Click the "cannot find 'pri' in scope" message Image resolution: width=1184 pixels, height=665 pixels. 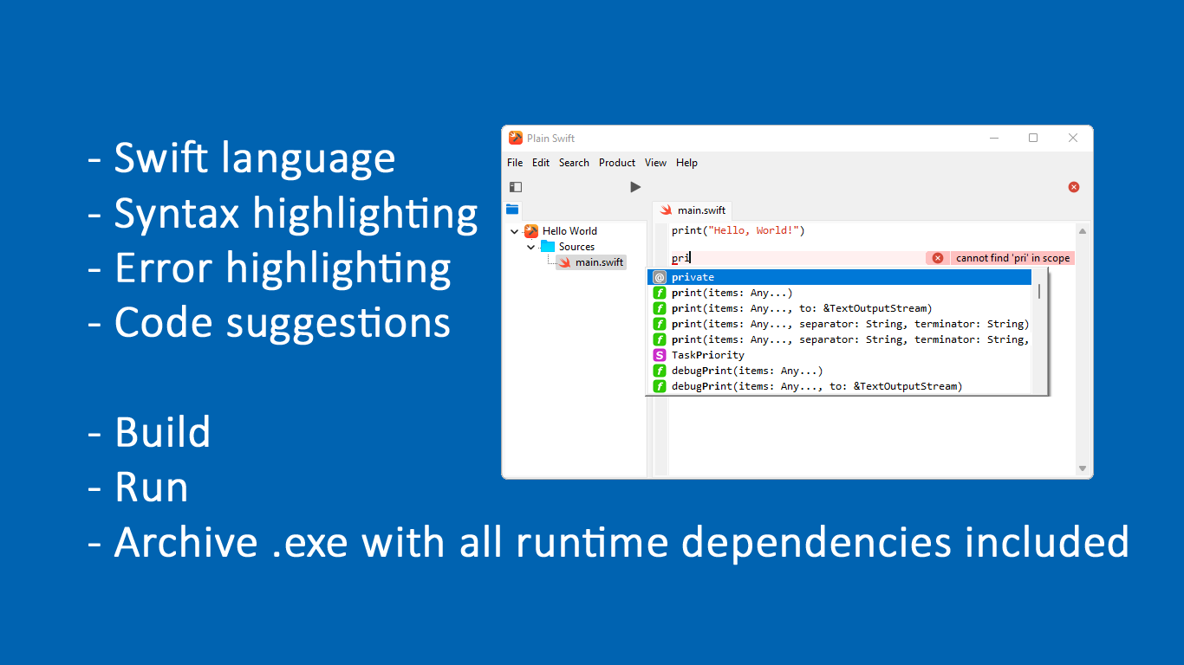click(x=1012, y=257)
